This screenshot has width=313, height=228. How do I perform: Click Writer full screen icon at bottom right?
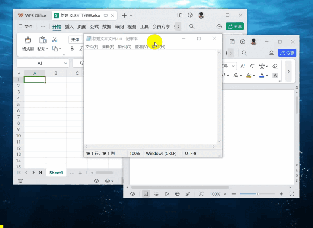point(292,194)
